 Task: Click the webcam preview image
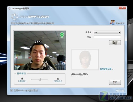tap(40, 50)
